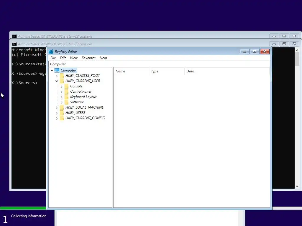302x226 pixels.
Task: Close the rear cmd.exe window
Action: point(294,36)
